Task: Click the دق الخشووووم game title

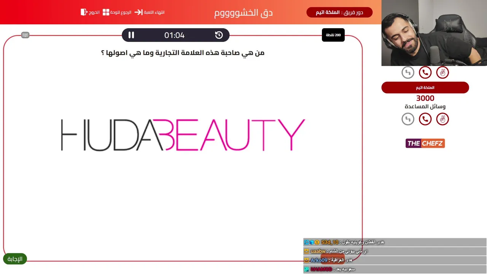Action: pos(243,13)
